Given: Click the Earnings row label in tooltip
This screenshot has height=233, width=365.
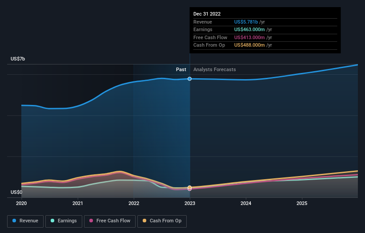Looking at the screenshot, I should (x=203, y=29).
